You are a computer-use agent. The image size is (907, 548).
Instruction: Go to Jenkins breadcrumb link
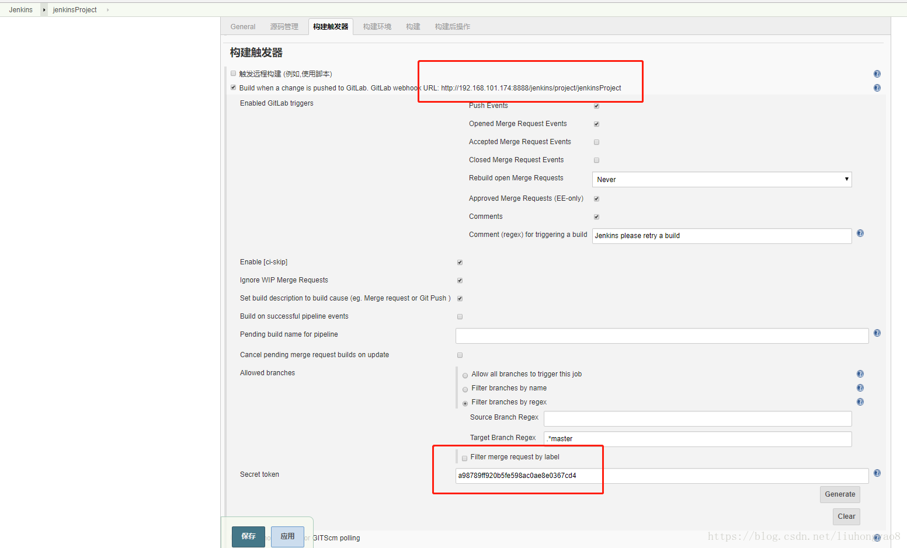pos(21,10)
